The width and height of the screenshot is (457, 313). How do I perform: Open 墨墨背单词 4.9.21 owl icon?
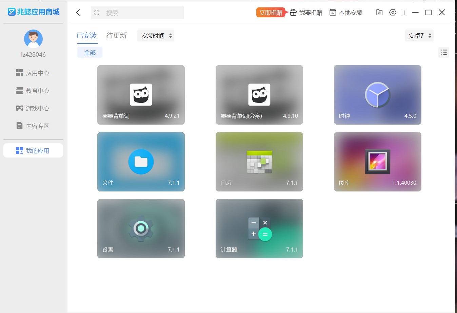pyautogui.click(x=141, y=95)
